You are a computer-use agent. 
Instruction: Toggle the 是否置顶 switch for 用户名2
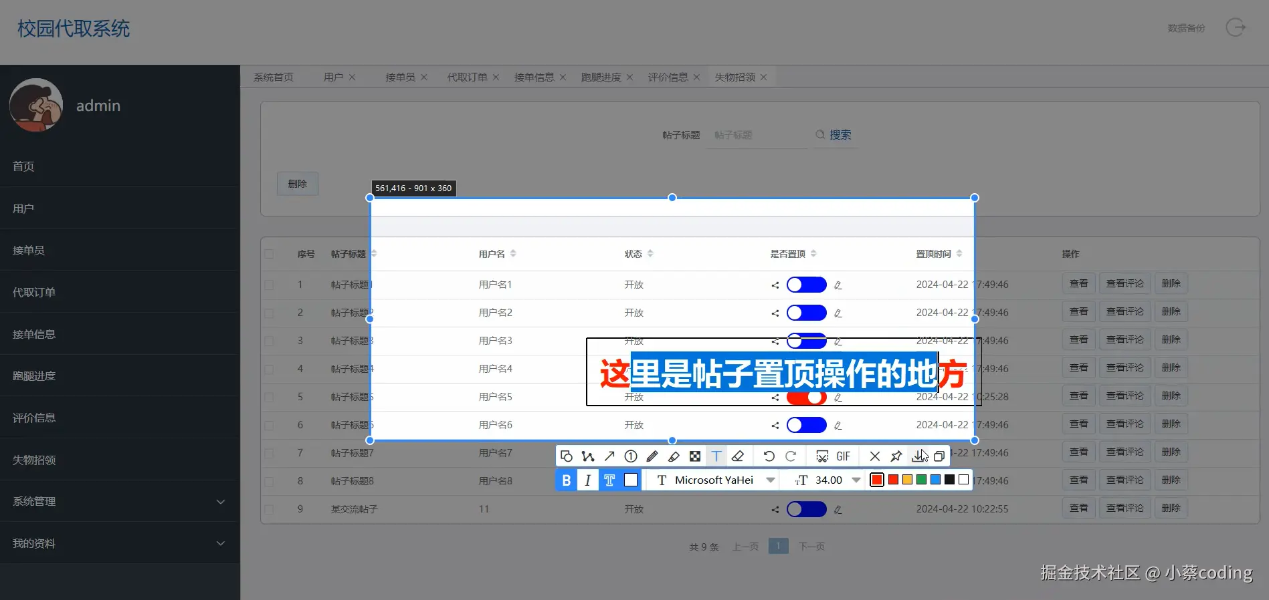[x=807, y=313]
